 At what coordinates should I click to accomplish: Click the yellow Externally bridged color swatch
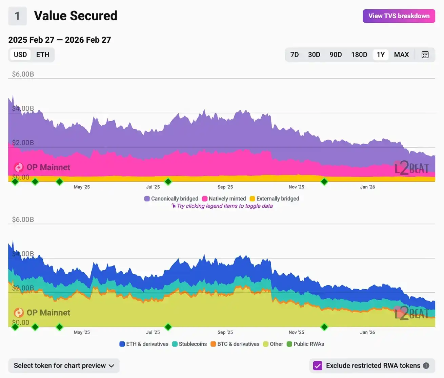pyautogui.click(x=251, y=198)
